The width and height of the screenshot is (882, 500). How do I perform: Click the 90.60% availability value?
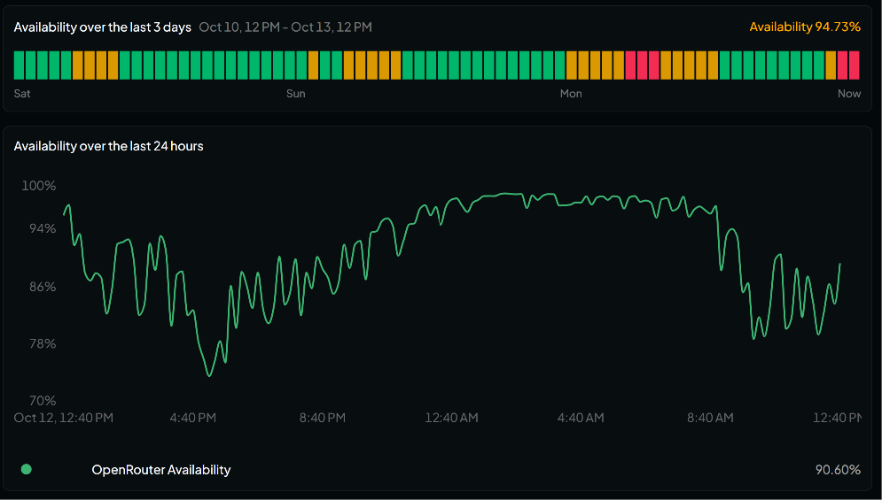(838, 470)
